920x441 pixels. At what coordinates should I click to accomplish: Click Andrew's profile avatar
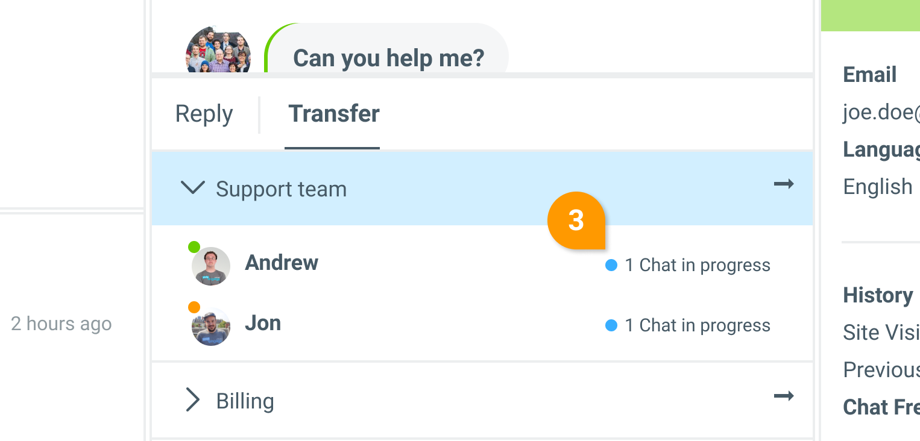[210, 266]
